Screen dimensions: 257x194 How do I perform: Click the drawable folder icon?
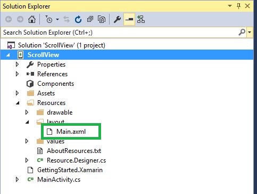tap(40, 112)
